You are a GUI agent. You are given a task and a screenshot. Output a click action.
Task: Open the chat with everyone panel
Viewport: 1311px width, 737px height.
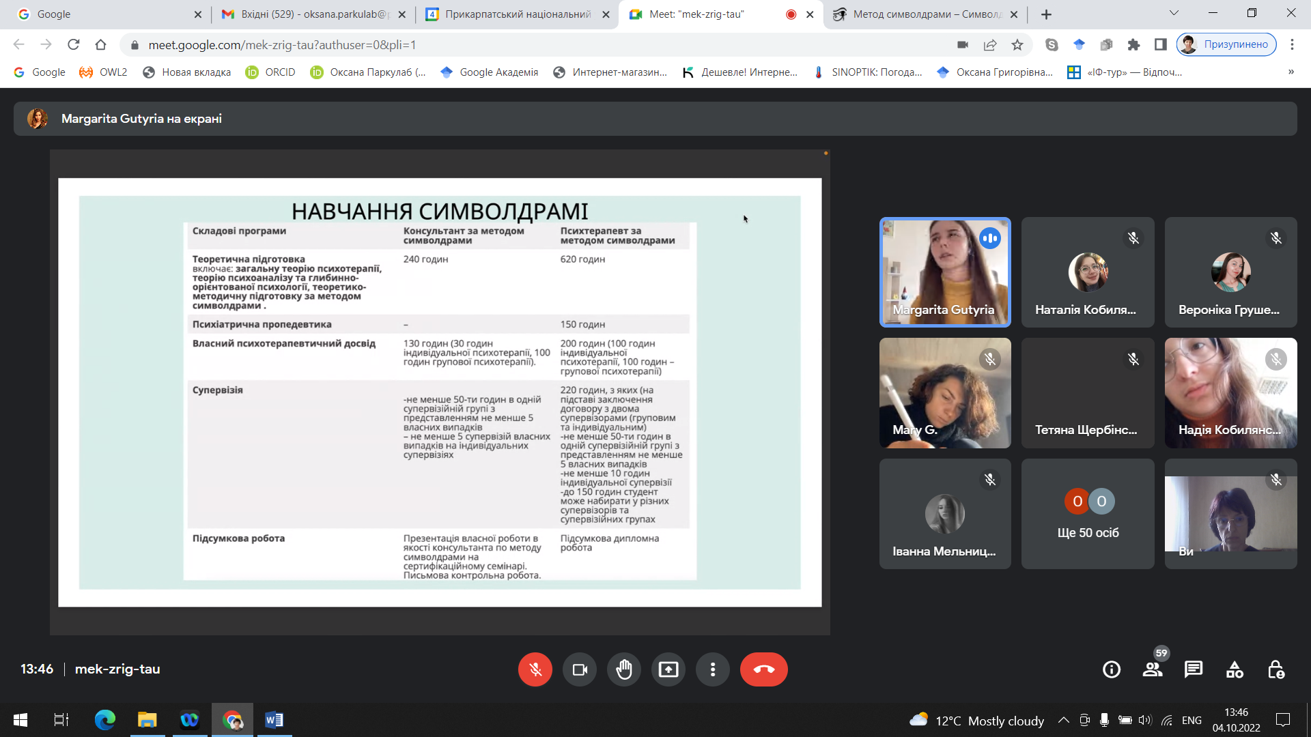1194,669
